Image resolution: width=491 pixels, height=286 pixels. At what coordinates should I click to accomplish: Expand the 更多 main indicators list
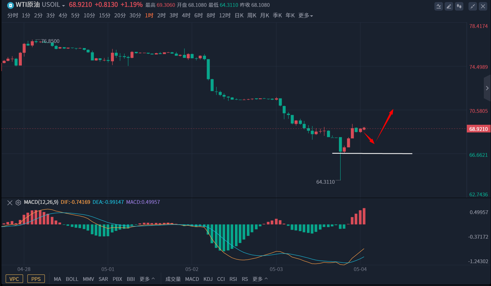147,279
